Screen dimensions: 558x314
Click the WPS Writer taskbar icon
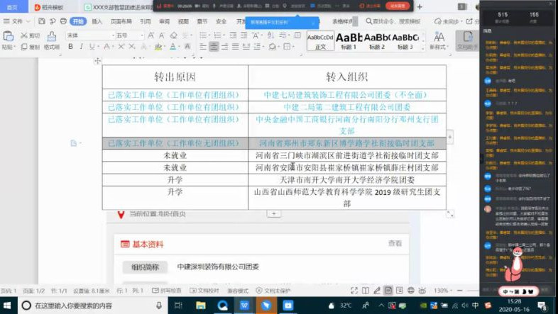244,305
